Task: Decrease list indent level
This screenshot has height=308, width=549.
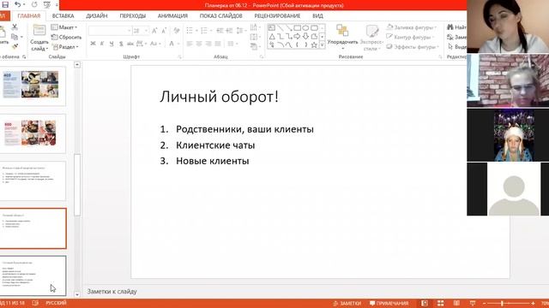Action: pos(220,31)
